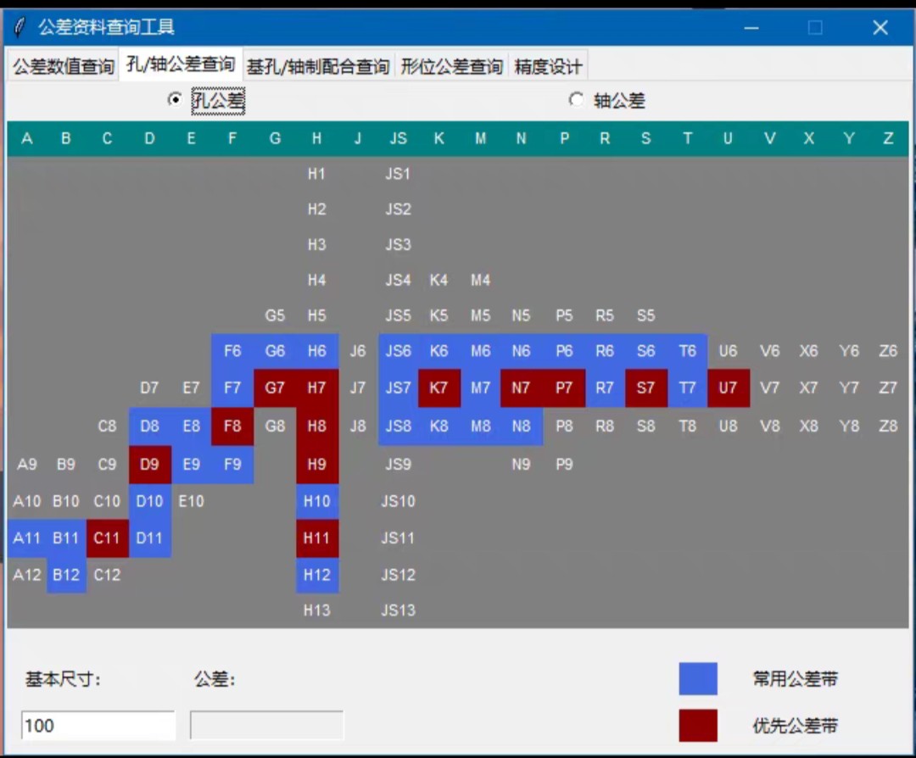Choose tolerance zone C11
This screenshot has height=758, width=916.
(x=107, y=538)
